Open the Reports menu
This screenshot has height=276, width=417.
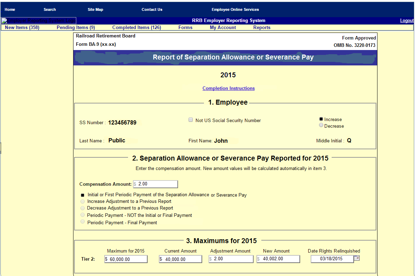262,27
